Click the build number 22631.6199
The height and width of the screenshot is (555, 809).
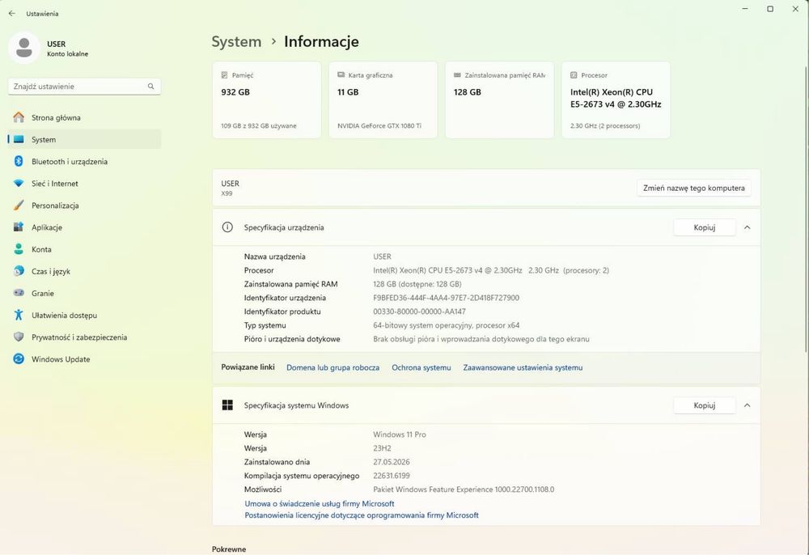[x=391, y=476]
